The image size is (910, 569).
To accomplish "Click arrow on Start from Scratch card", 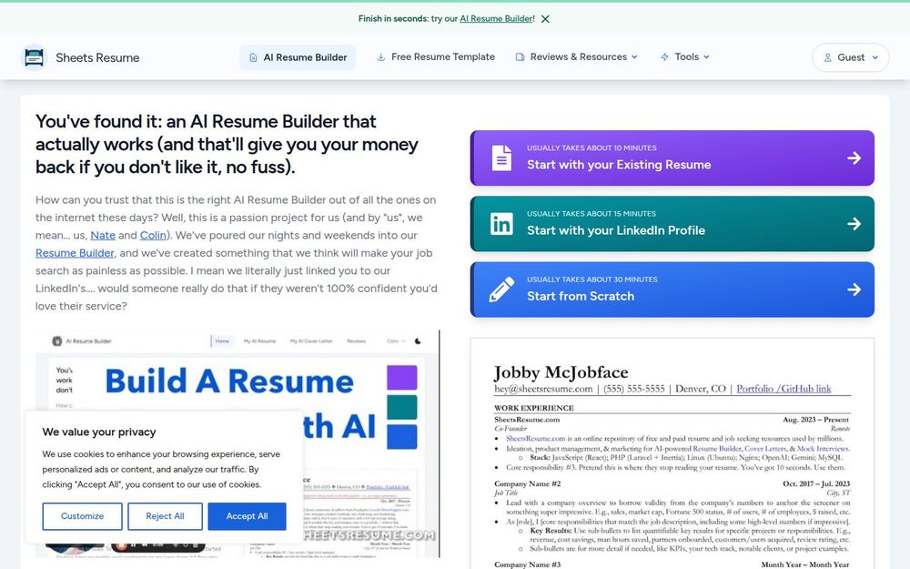I will [x=854, y=290].
